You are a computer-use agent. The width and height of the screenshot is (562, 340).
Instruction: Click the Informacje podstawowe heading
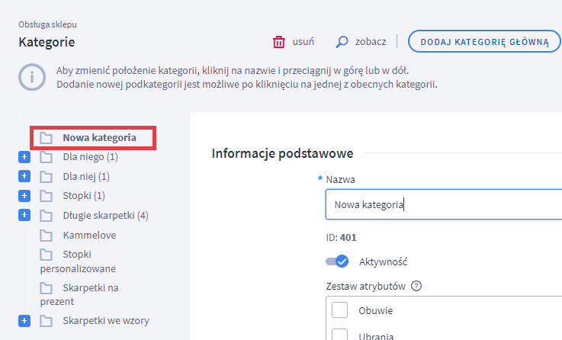click(282, 153)
